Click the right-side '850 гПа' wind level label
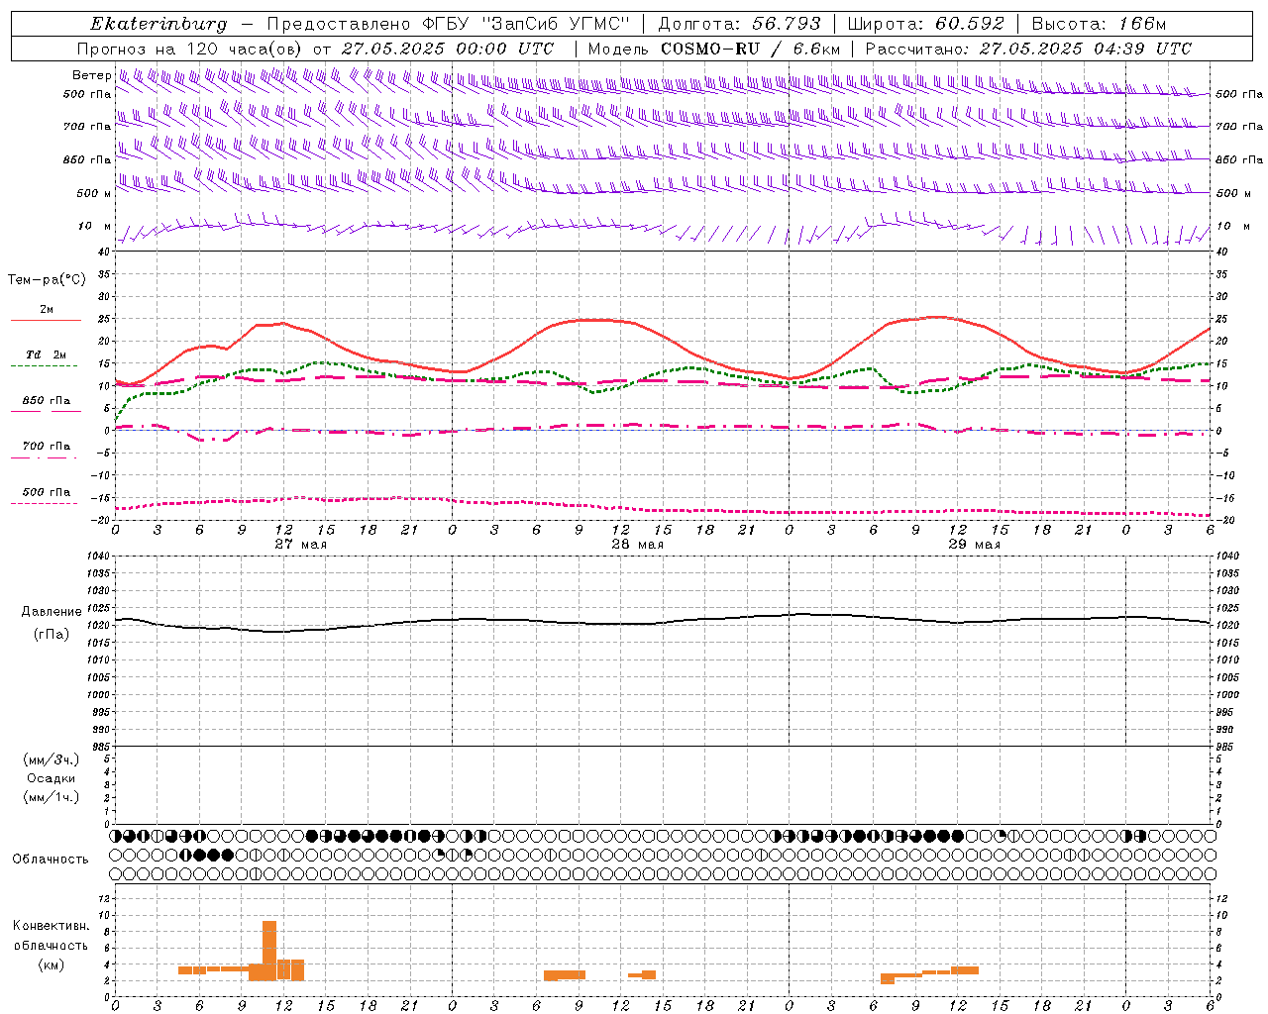 pyautogui.click(x=1239, y=159)
